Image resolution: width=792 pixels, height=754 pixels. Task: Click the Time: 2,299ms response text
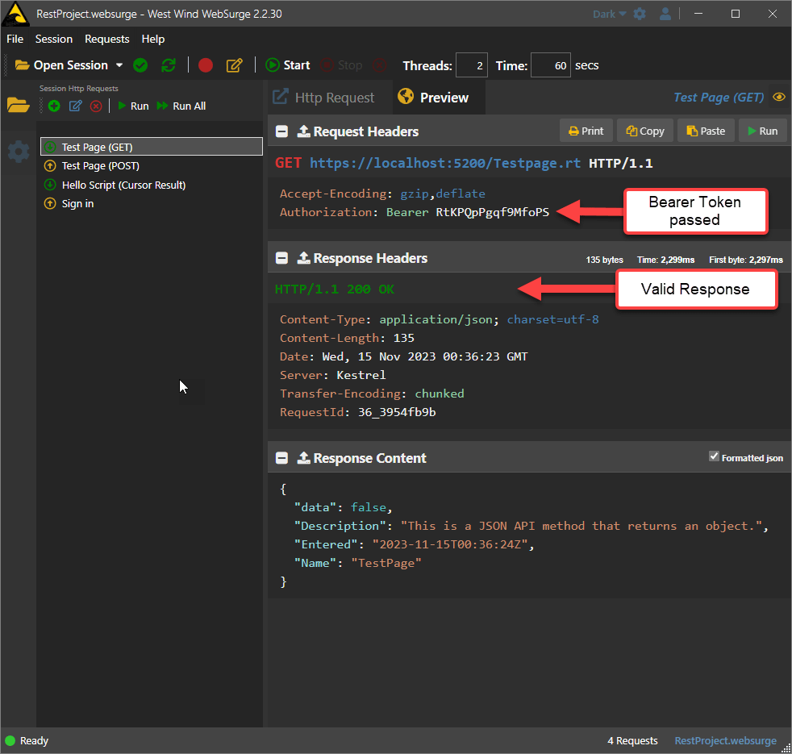(x=665, y=260)
